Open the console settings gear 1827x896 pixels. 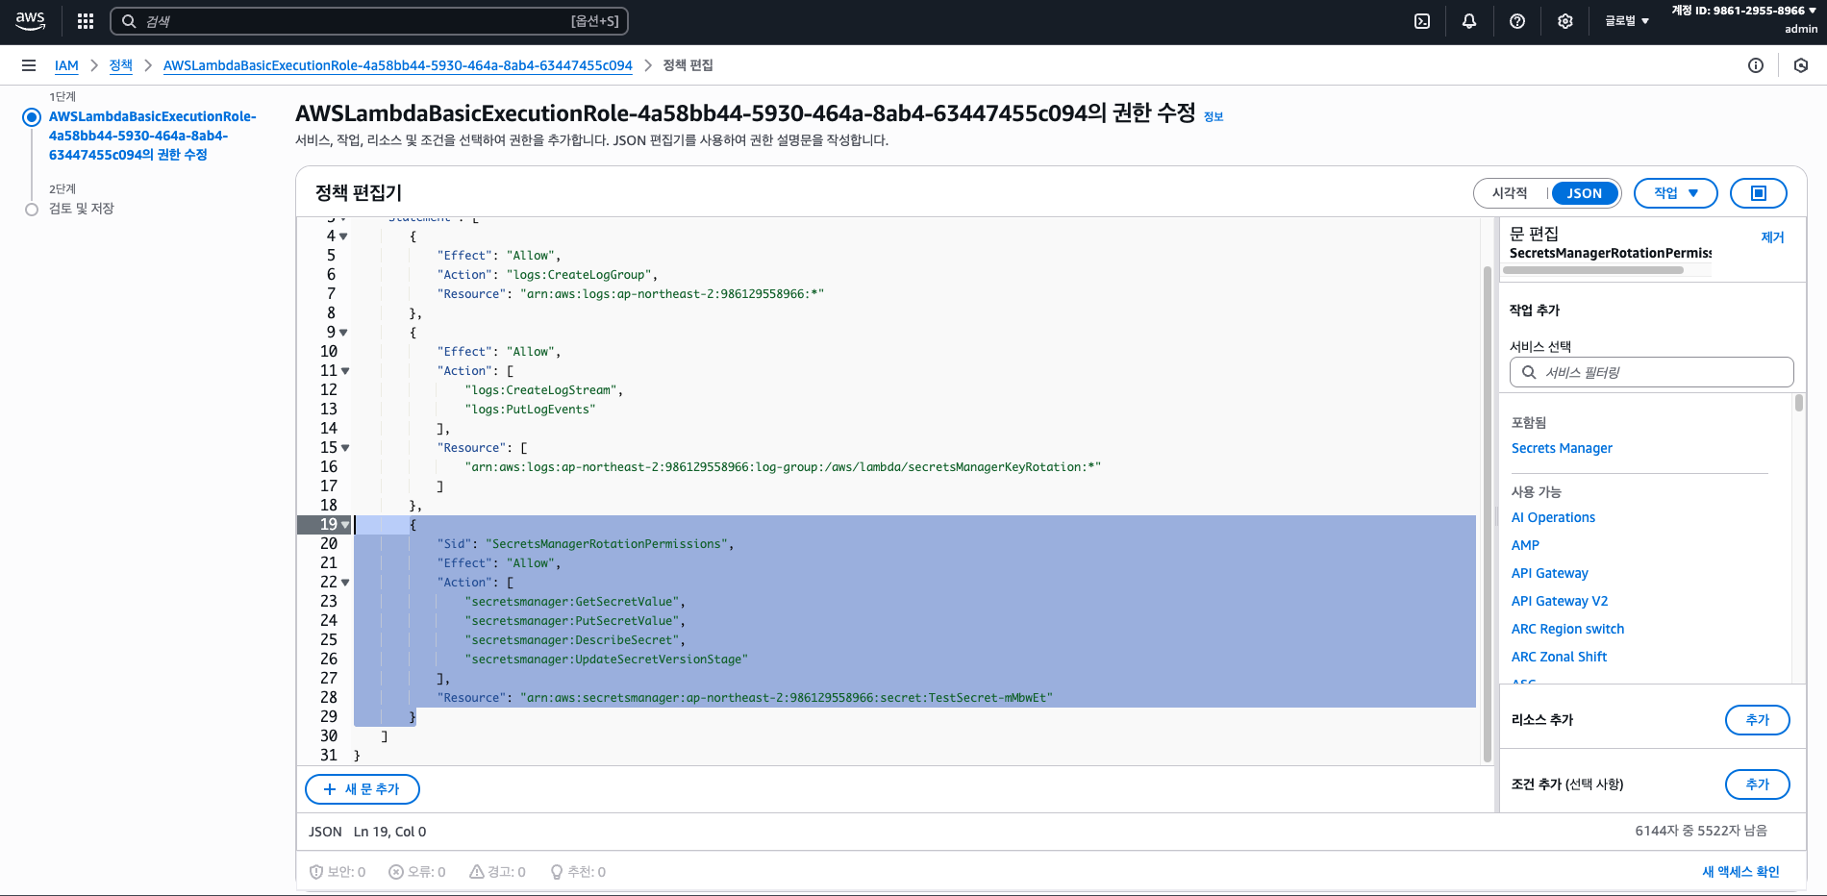1565,21
